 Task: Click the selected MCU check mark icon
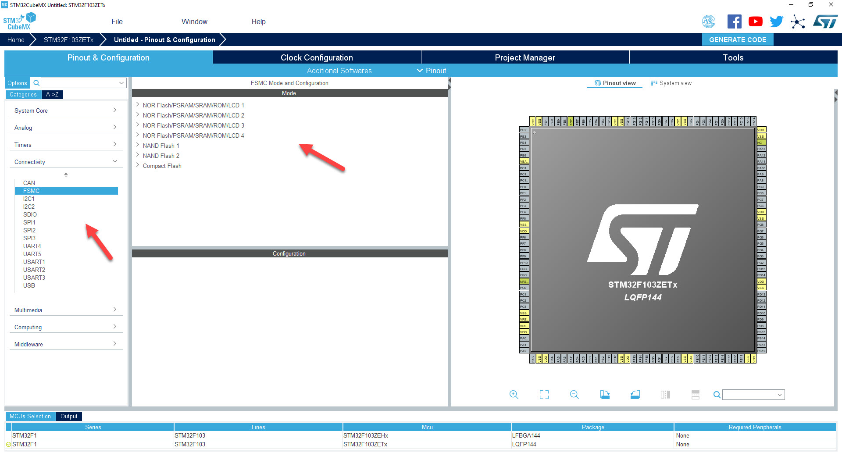[8, 444]
